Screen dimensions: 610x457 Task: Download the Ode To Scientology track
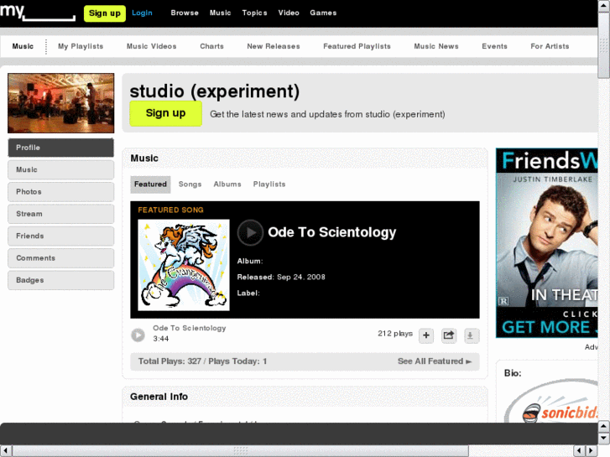(471, 335)
